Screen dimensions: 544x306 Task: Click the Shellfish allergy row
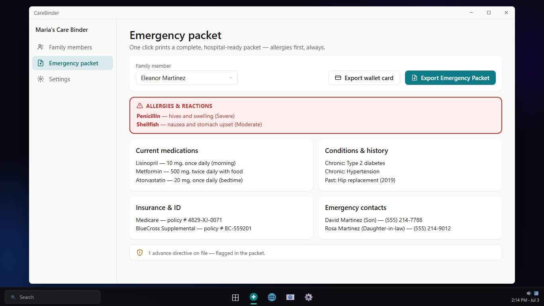[x=199, y=124]
